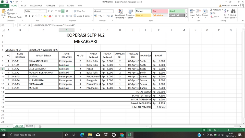Toggle Bold formatting
Viewport: 245px width, 138px height.
26,16
